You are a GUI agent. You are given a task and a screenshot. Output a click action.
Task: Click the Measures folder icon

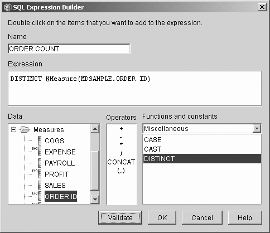tap(26, 129)
